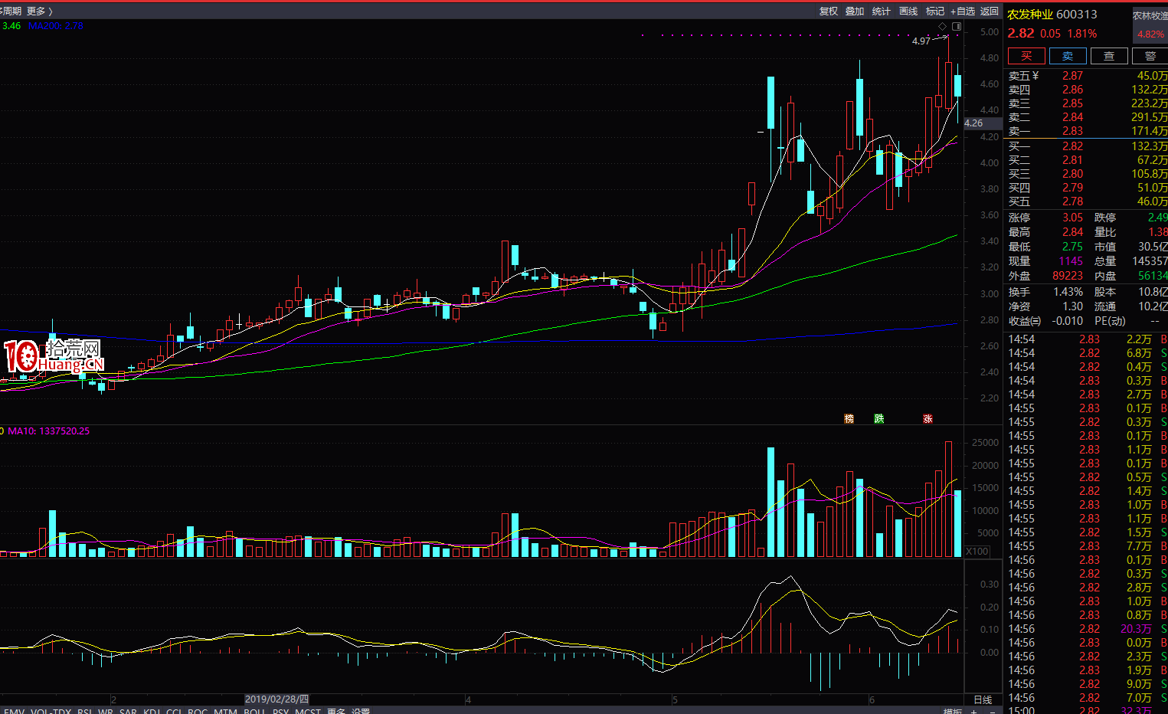Expand 更多 on the indicator bar

(336, 712)
